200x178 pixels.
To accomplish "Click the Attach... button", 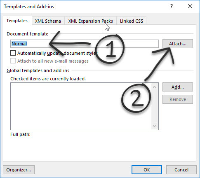I will click(x=178, y=44).
